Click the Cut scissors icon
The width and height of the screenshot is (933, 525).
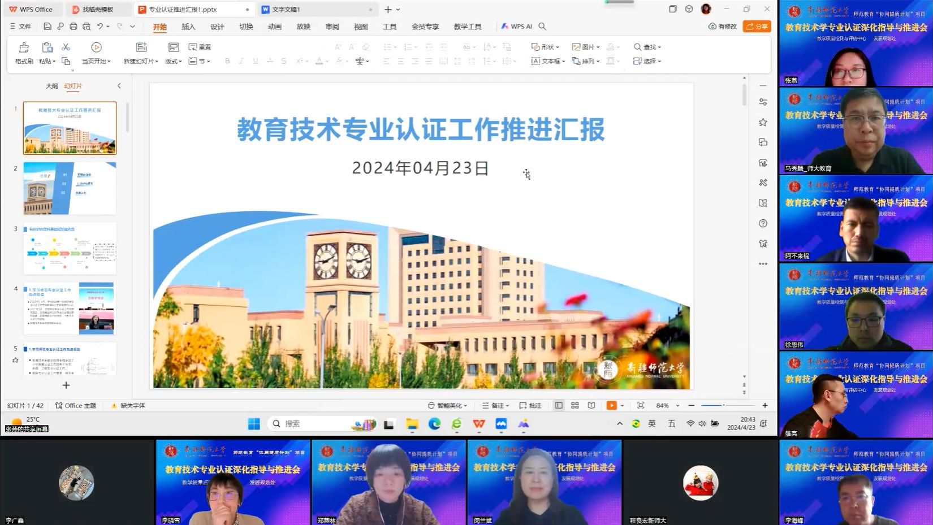66,47
